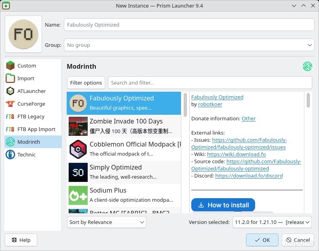Expand the Version selected dropdown
This screenshot has height=251, width=319.
[272, 222]
